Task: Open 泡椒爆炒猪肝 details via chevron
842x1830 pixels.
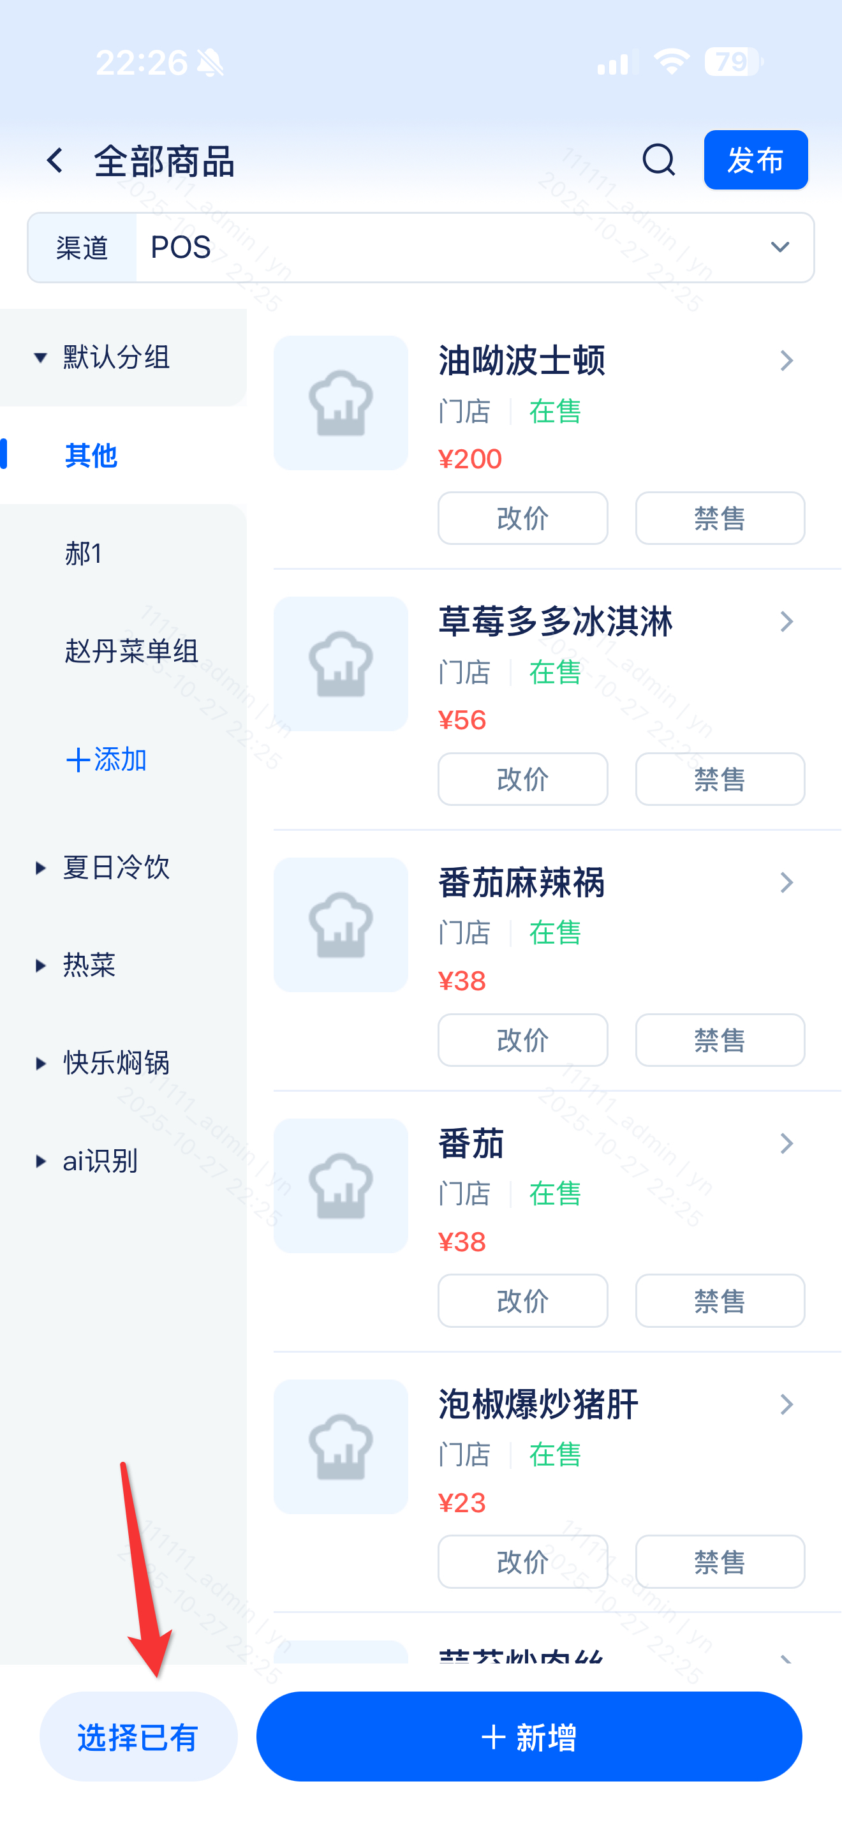Action: (786, 1404)
